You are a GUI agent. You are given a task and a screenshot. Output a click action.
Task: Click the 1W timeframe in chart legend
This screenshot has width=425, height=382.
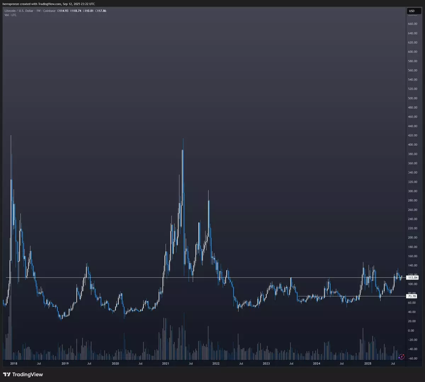tap(38, 11)
